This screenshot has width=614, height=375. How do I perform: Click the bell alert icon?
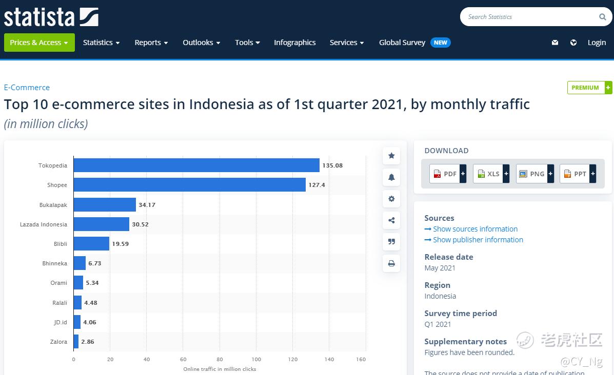(x=391, y=177)
